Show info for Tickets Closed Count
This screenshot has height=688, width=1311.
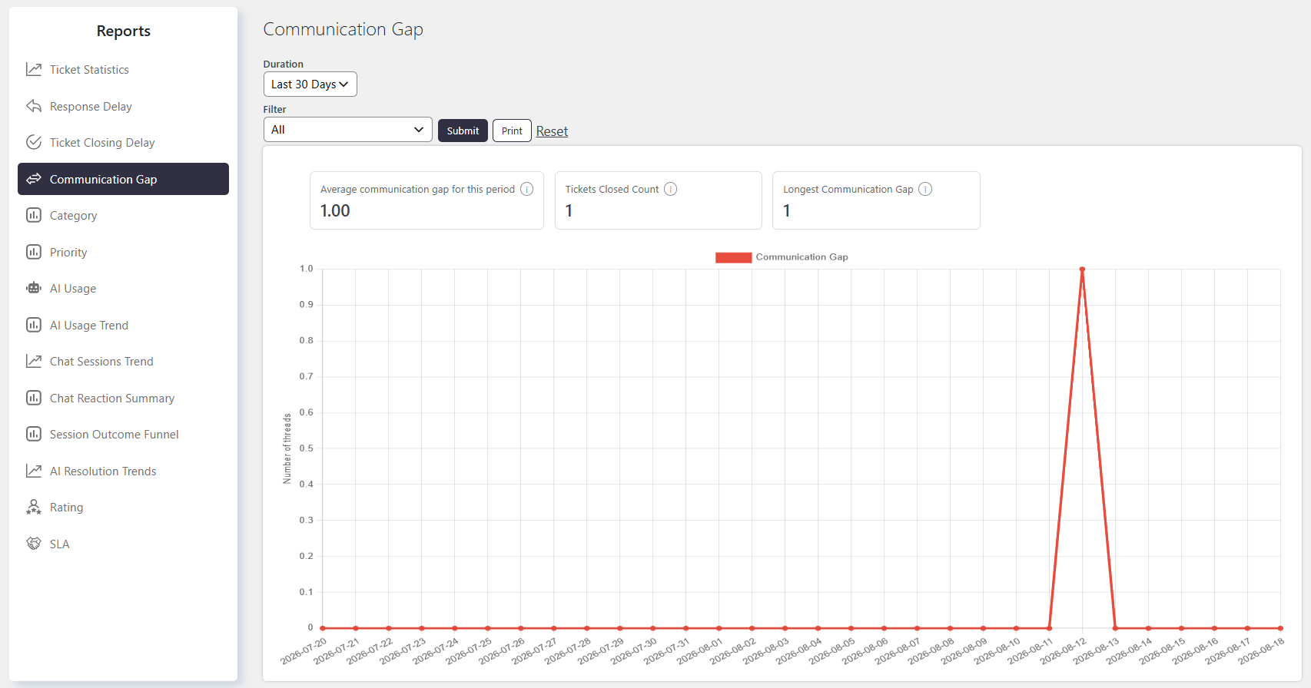coord(671,189)
